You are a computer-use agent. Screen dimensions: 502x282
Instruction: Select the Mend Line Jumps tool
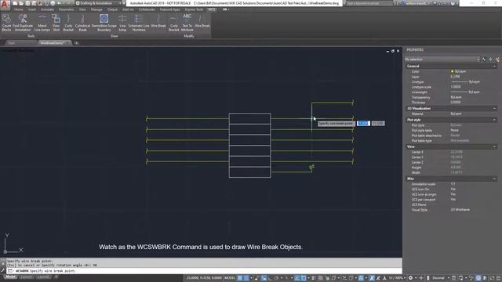[x=42, y=23]
